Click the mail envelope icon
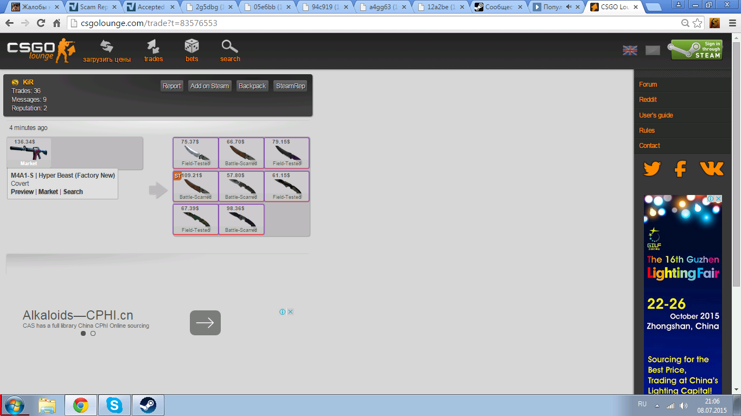741x416 pixels. tap(653, 50)
